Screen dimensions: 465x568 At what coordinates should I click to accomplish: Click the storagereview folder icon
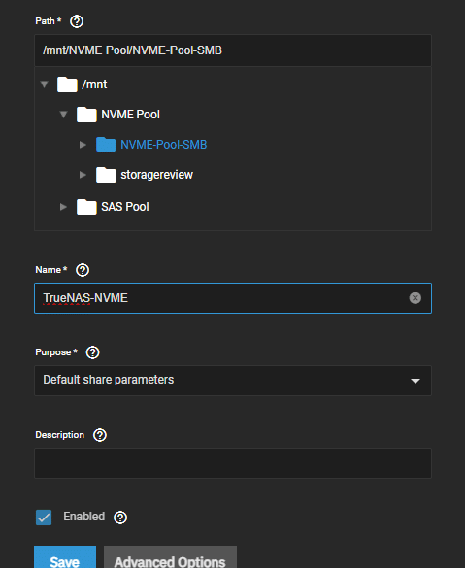106,175
